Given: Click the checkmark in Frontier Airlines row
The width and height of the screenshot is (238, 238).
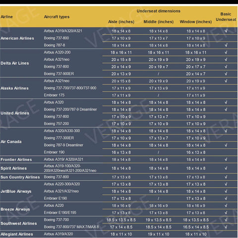Looking at the screenshot, I should tap(226, 160).
